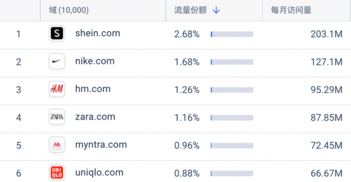This screenshot has height=182, width=351.
Task: Open the shein.com domain link
Action: 97,33
